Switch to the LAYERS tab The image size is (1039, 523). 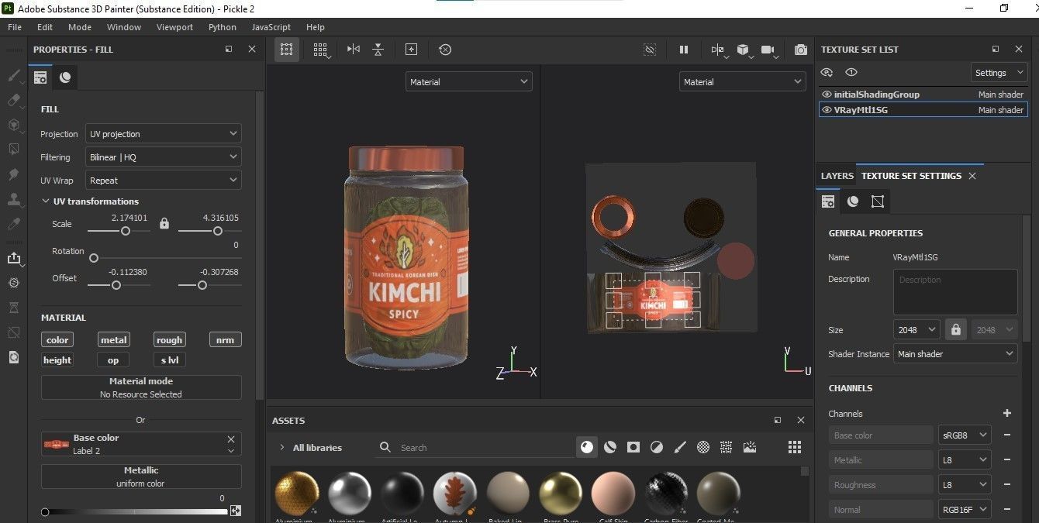pyautogui.click(x=837, y=176)
